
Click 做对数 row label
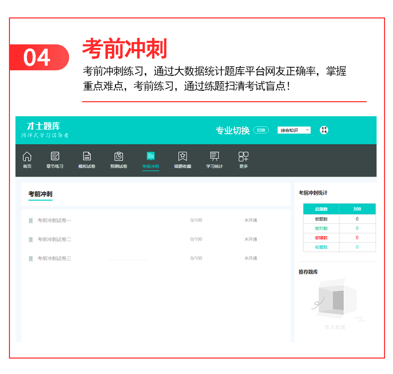point(321,228)
